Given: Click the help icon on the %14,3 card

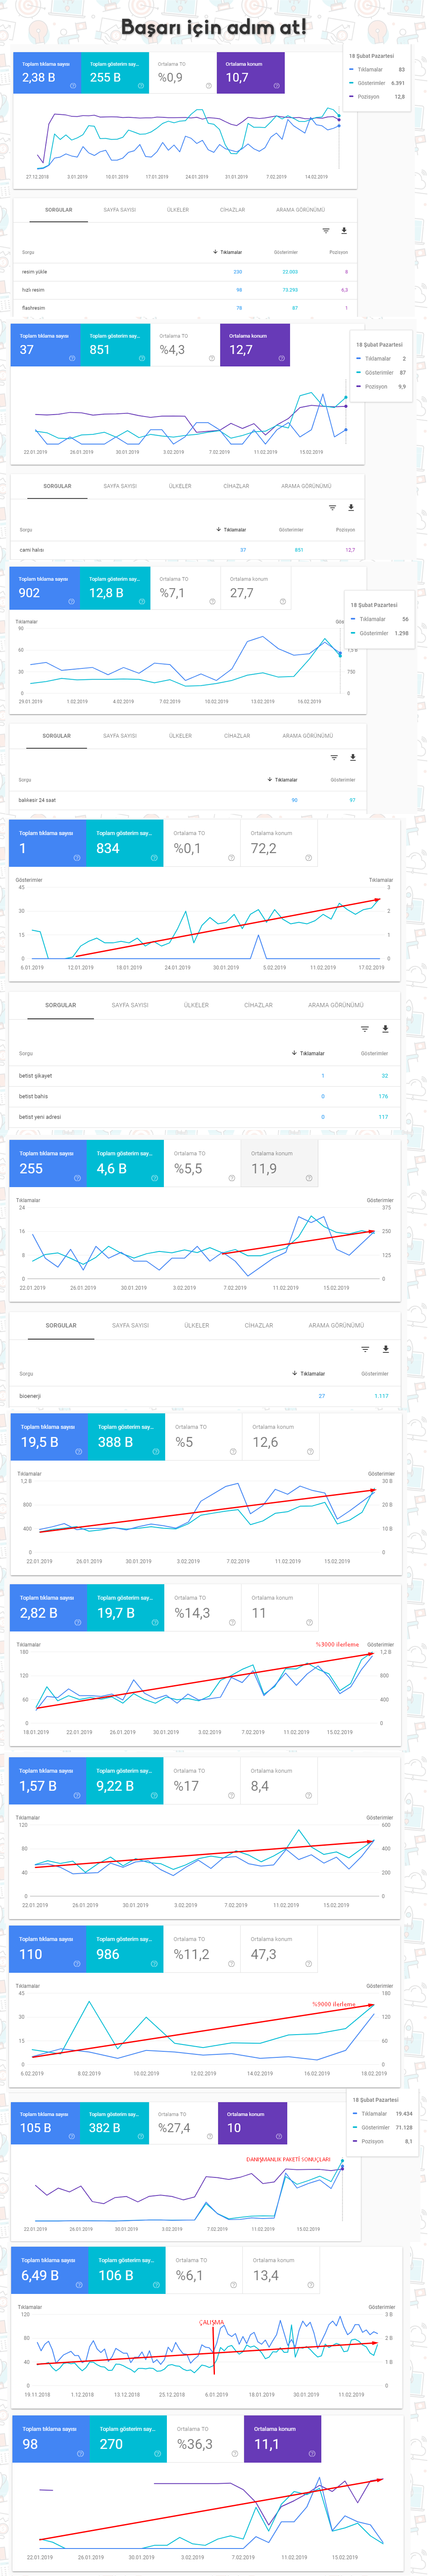Looking at the screenshot, I should click(x=232, y=1622).
